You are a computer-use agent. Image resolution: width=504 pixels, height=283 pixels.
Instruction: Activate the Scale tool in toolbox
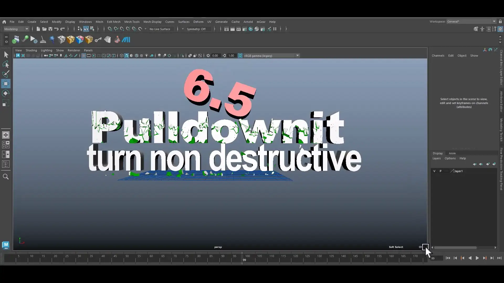[6, 103]
